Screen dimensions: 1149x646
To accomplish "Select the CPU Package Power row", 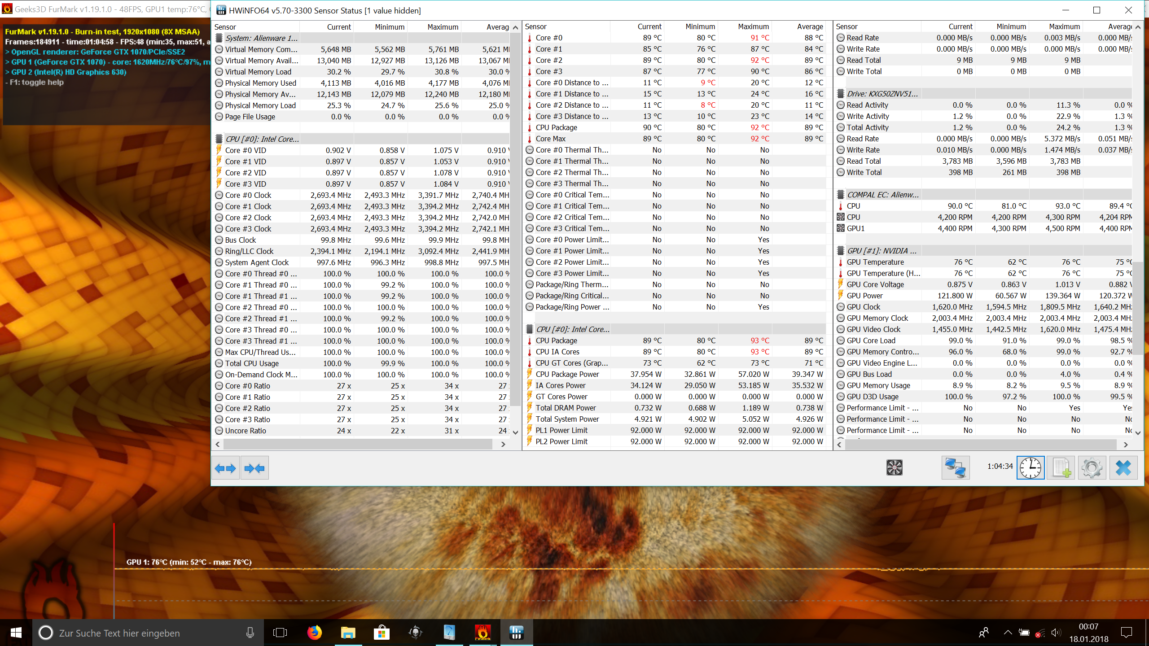I will (x=675, y=374).
